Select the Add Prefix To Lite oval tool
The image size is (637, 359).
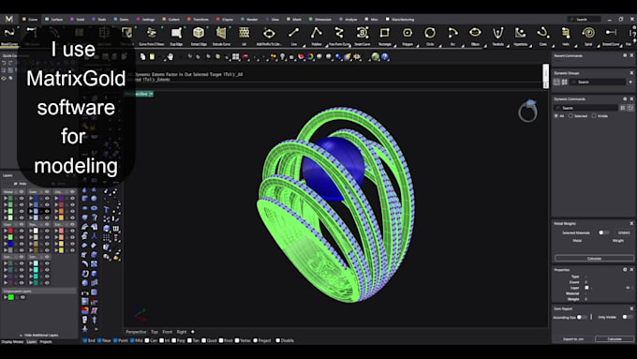[x=269, y=36]
